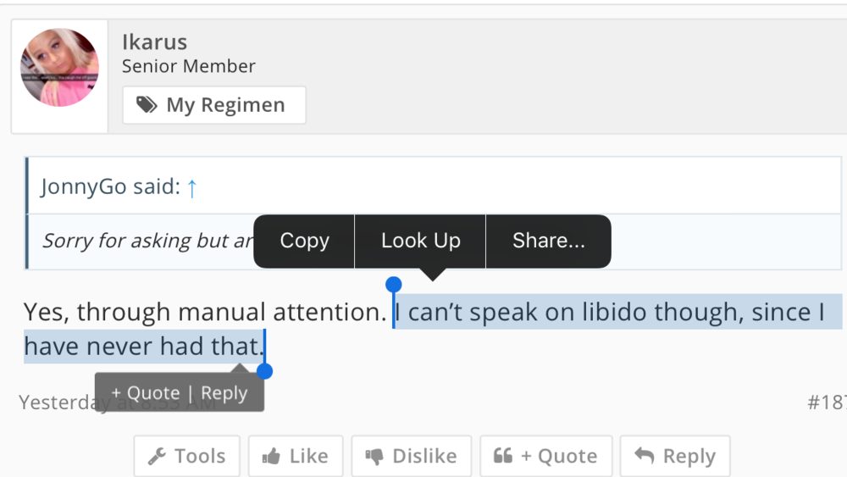
Task: Click the + Quote button with quotation-mark icon
Action: click(545, 456)
